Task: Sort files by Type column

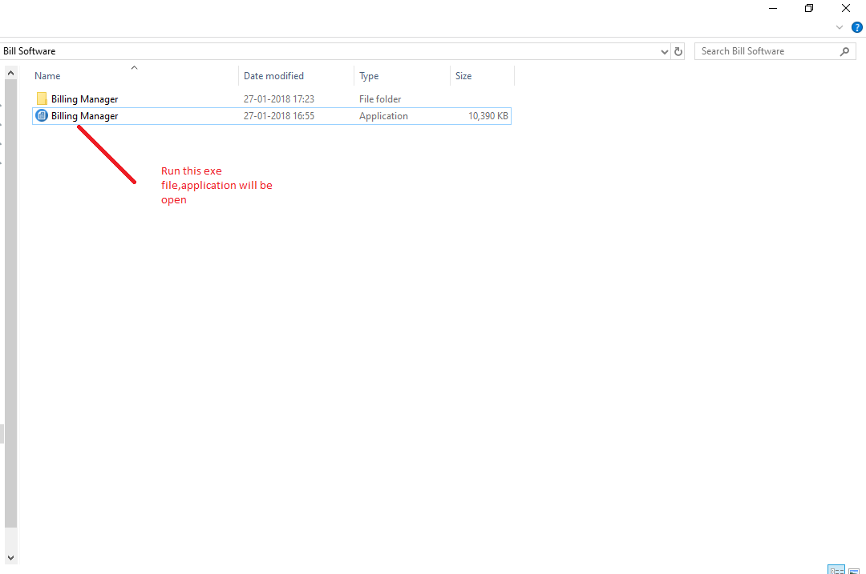Action: (402, 75)
